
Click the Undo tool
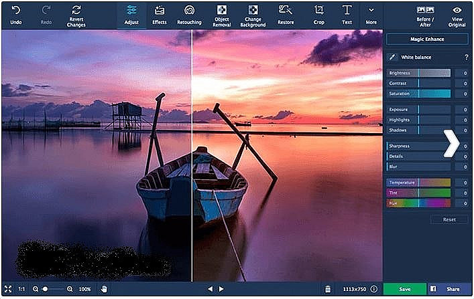(x=16, y=15)
